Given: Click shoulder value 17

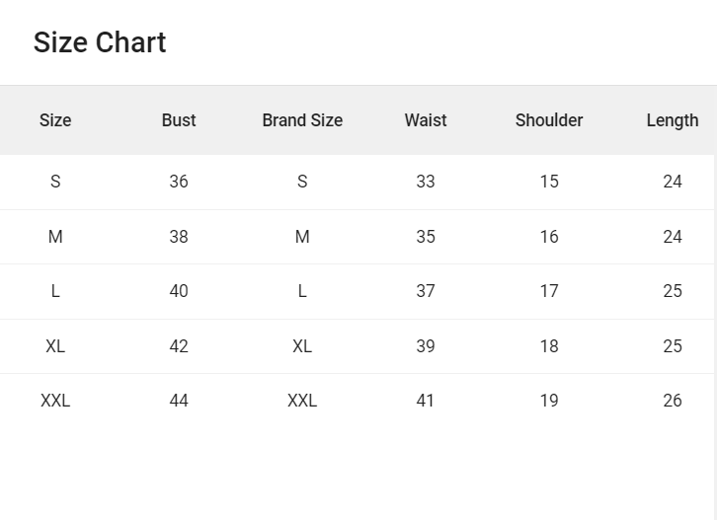Looking at the screenshot, I should (x=549, y=291).
